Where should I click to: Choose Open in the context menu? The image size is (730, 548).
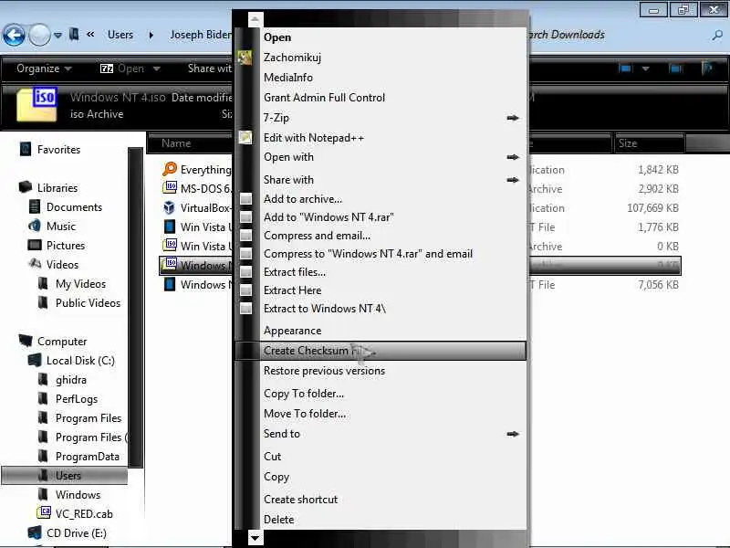[381, 37]
